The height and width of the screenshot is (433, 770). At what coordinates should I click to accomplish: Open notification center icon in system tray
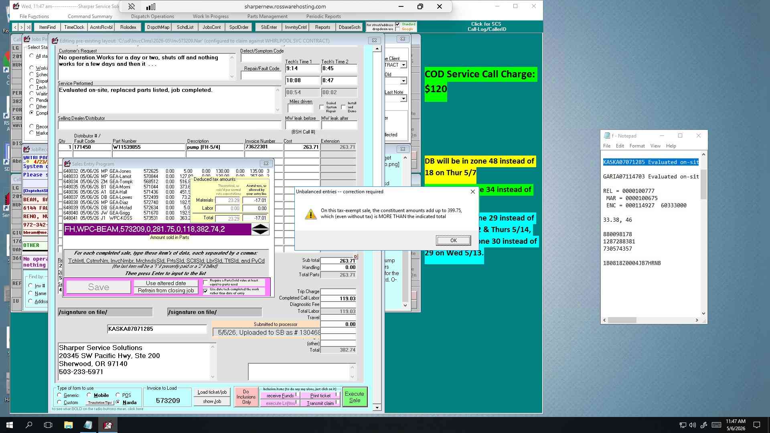pyautogui.click(x=757, y=425)
